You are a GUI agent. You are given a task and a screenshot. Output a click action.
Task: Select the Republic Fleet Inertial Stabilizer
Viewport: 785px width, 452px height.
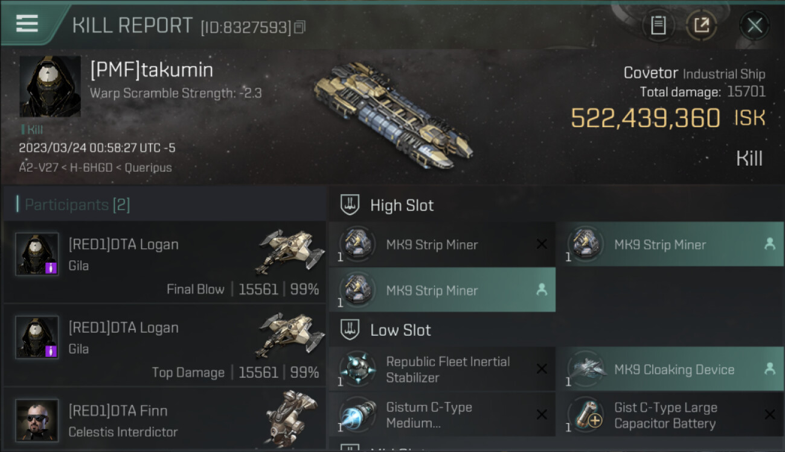coord(442,369)
